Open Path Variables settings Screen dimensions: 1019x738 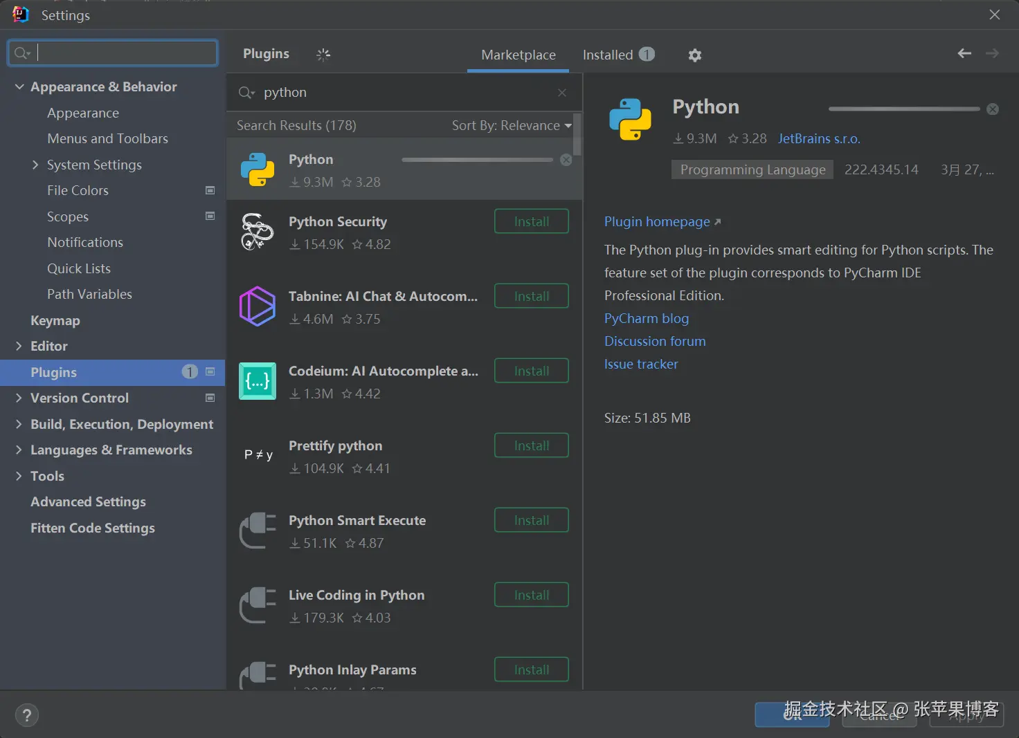click(x=89, y=294)
